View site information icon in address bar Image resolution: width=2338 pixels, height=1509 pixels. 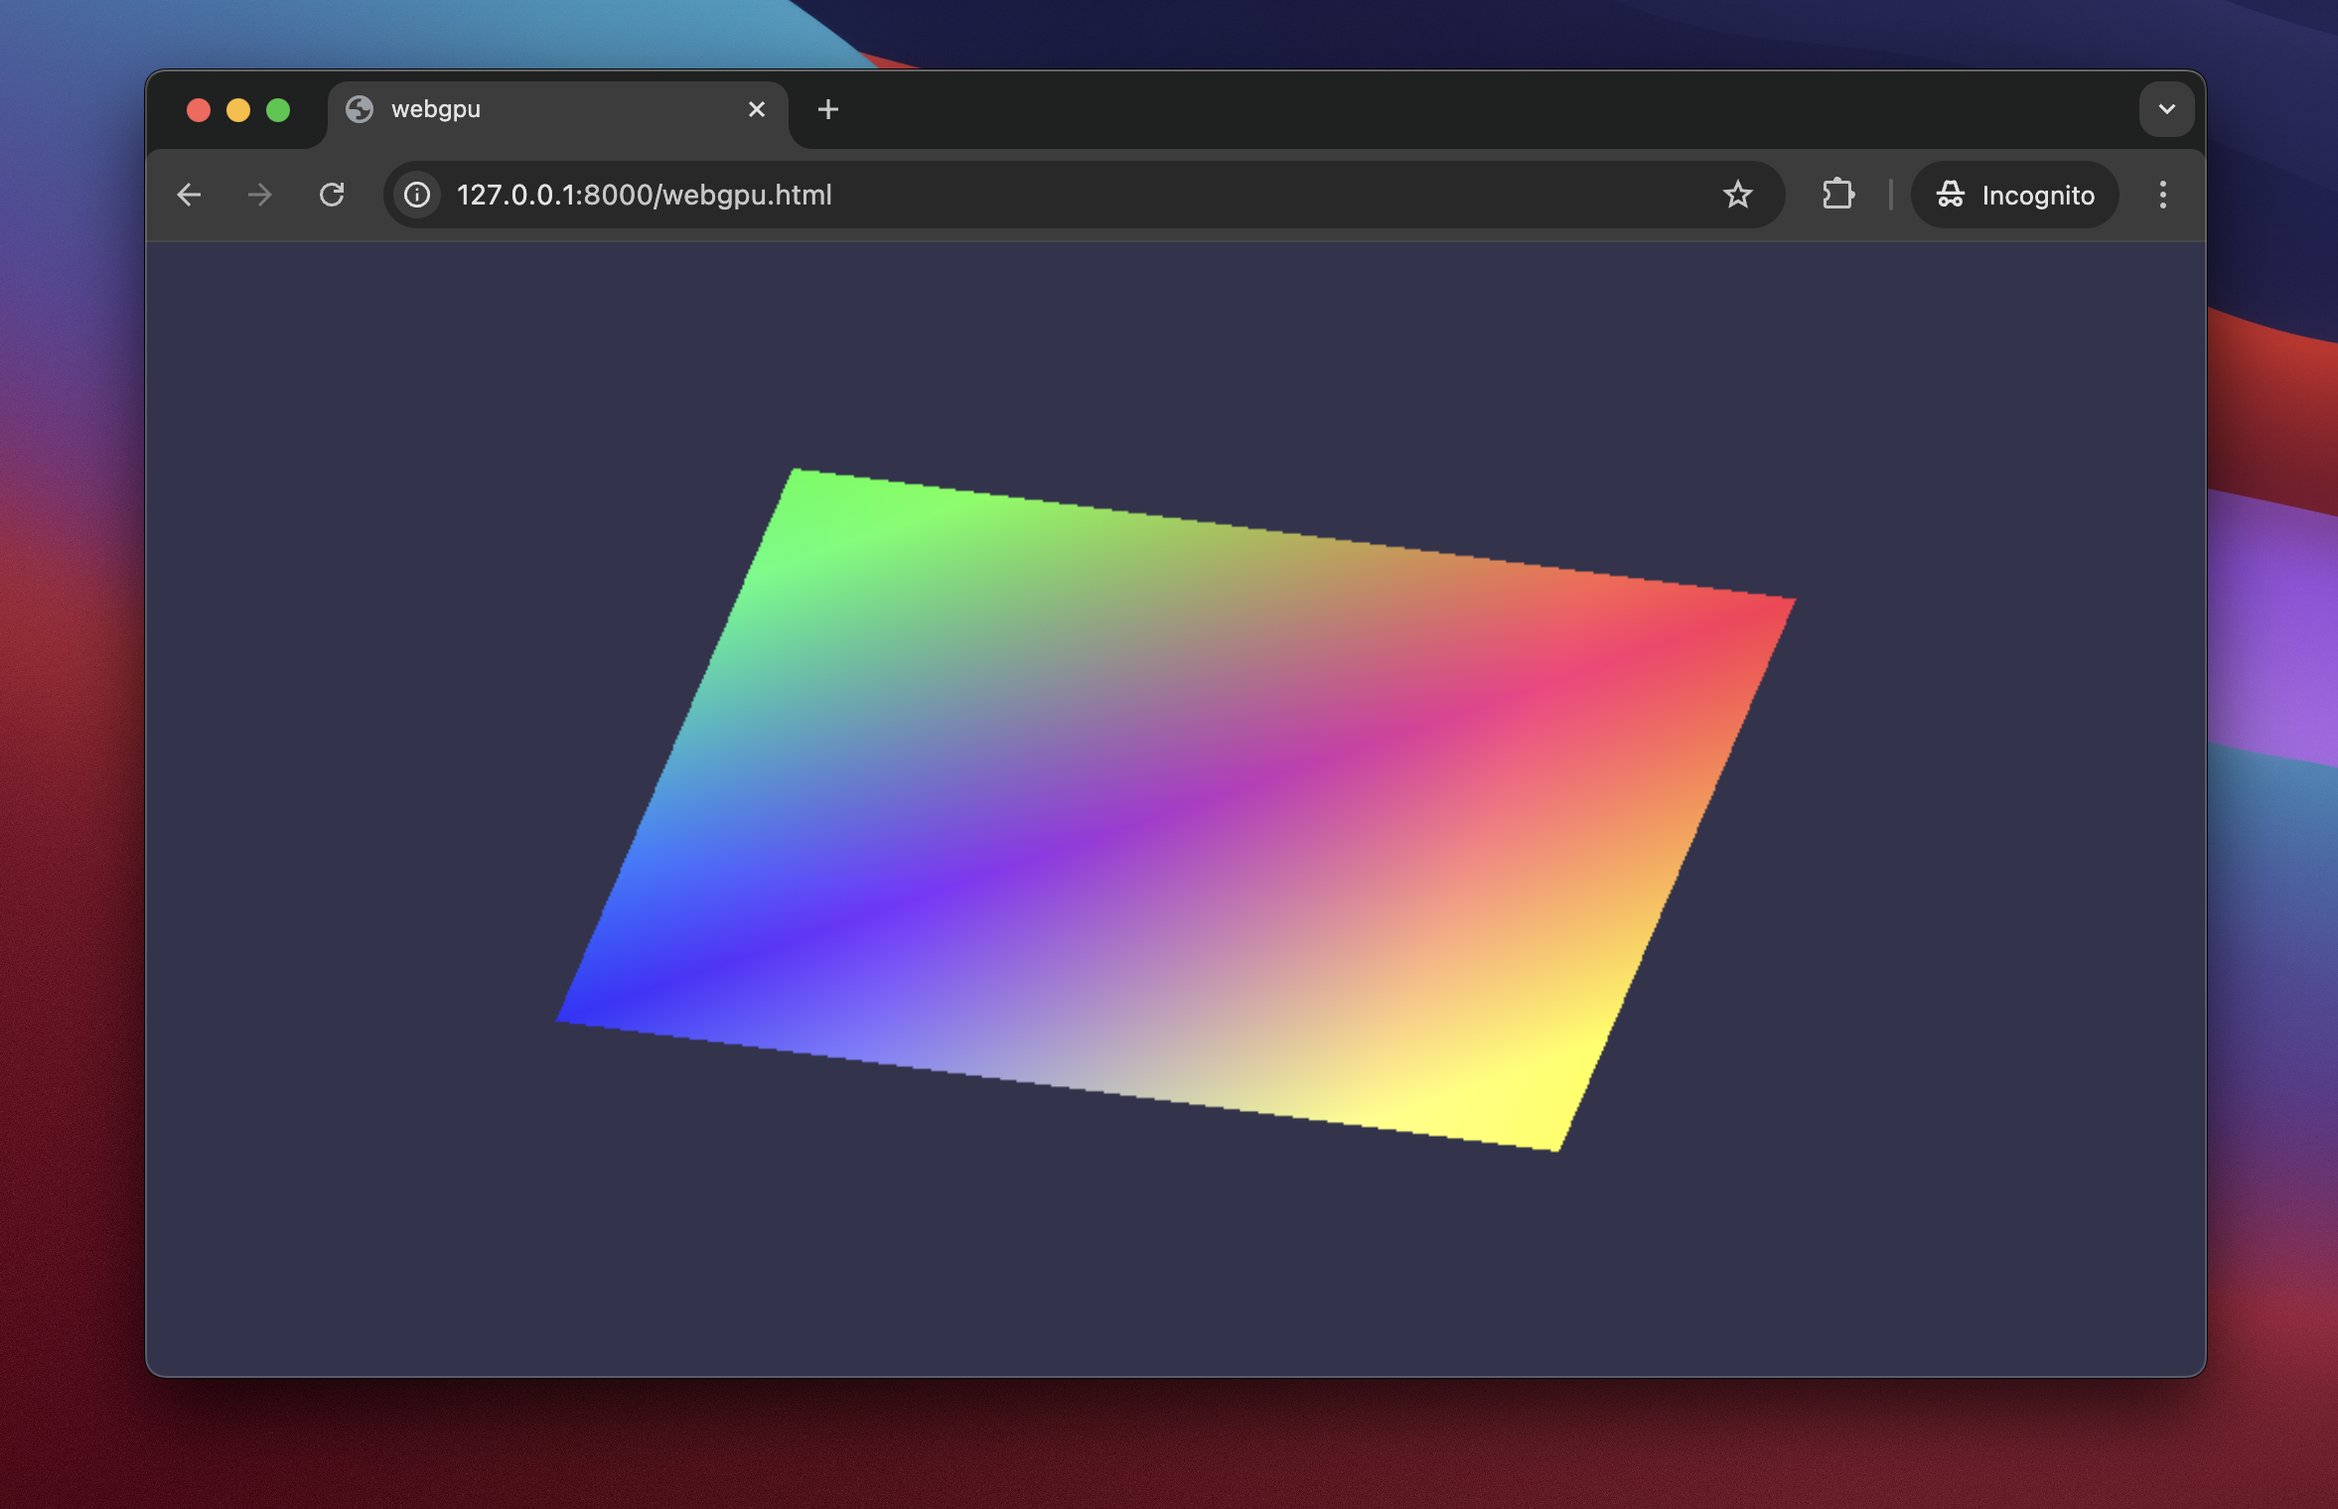coord(418,195)
